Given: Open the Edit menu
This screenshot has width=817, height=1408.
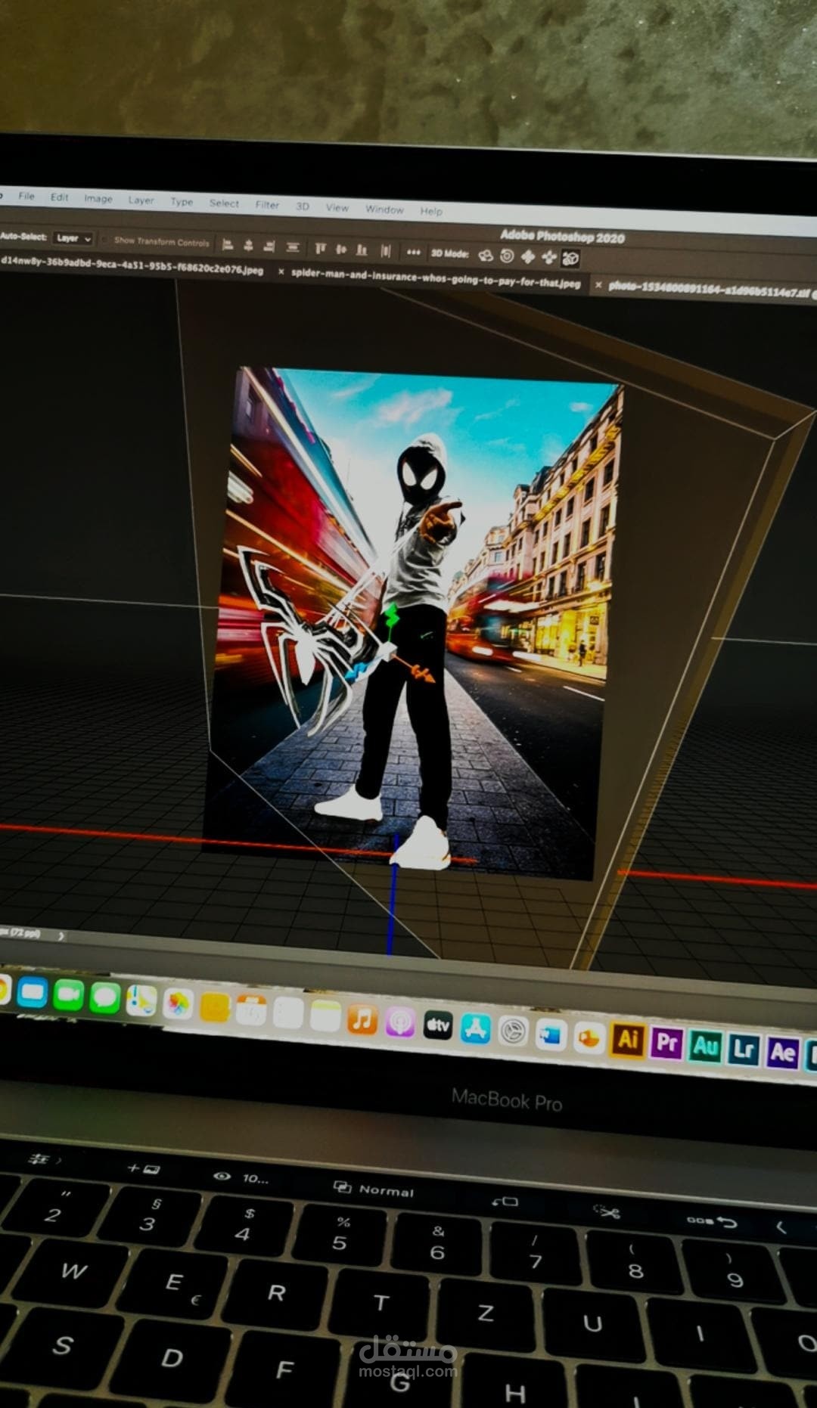Looking at the screenshot, I should pyautogui.click(x=60, y=197).
